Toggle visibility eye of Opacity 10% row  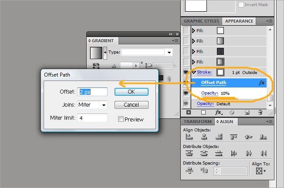pos(186,93)
